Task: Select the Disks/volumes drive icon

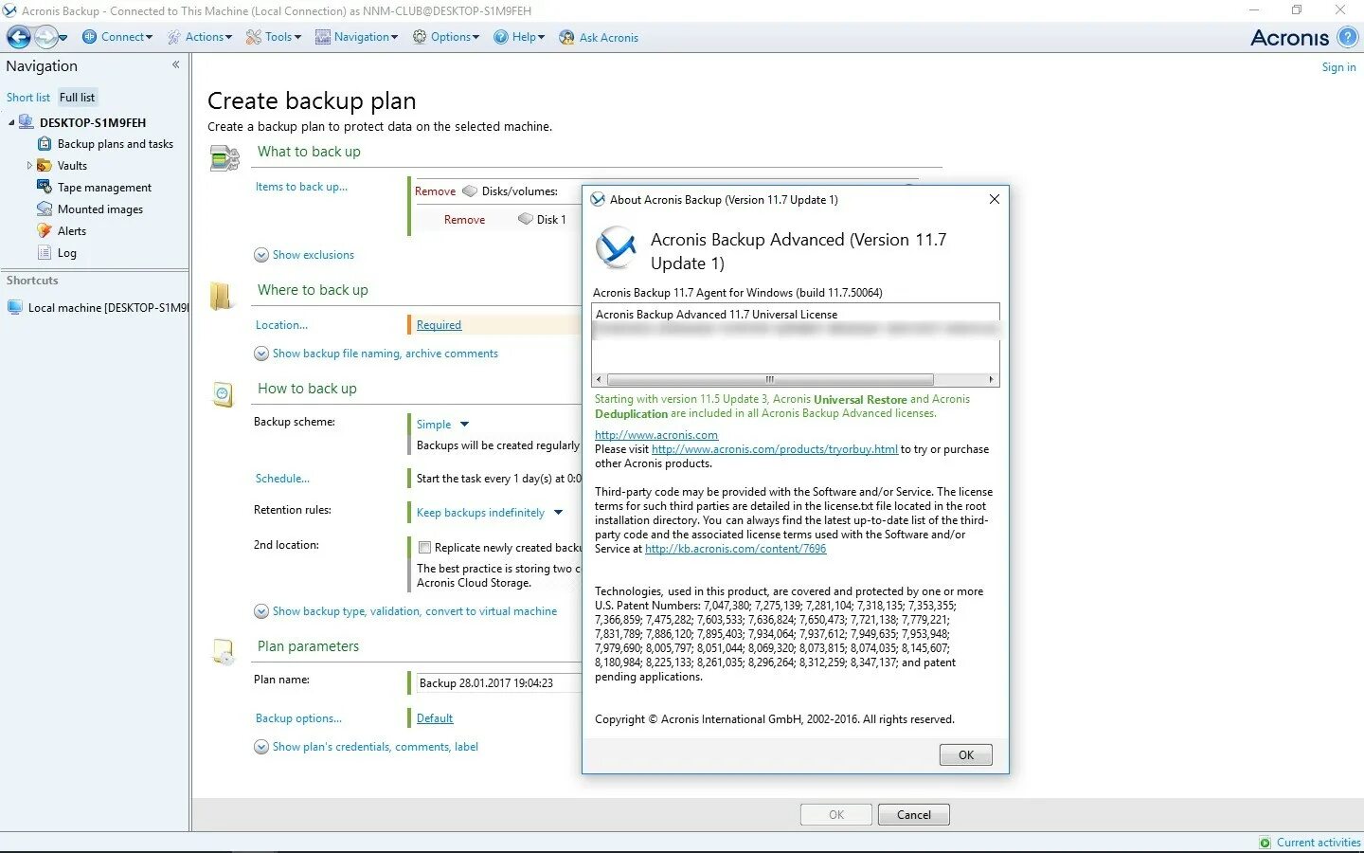Action: (469, 191)
